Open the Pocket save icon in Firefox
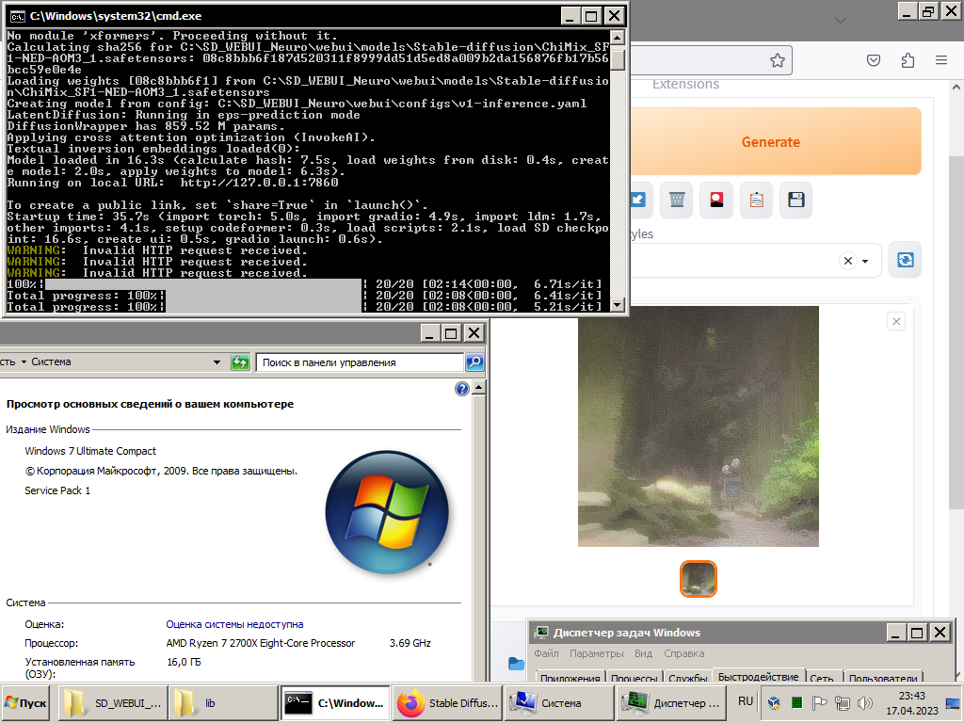964x723 pixels. coord(873,60)
